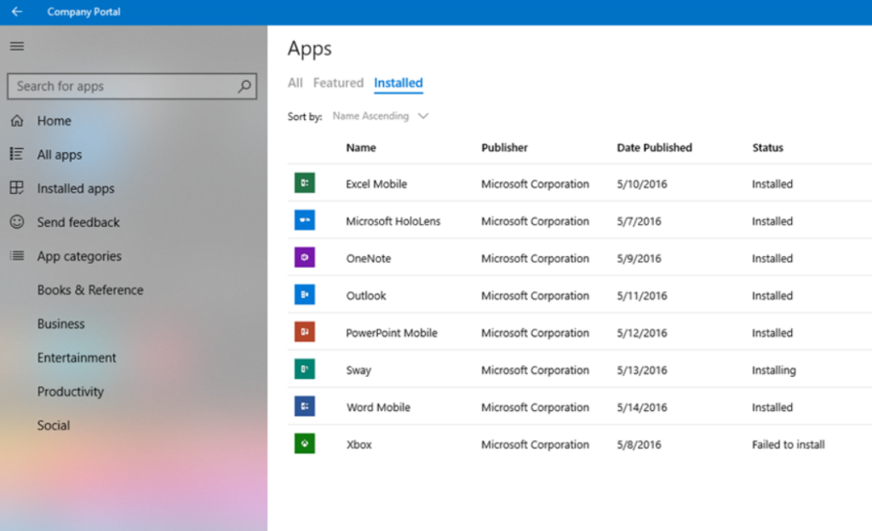Click the 5/7/2016 date cell
Viewport: 872px width, 531px height.
(x=639, y=221)
